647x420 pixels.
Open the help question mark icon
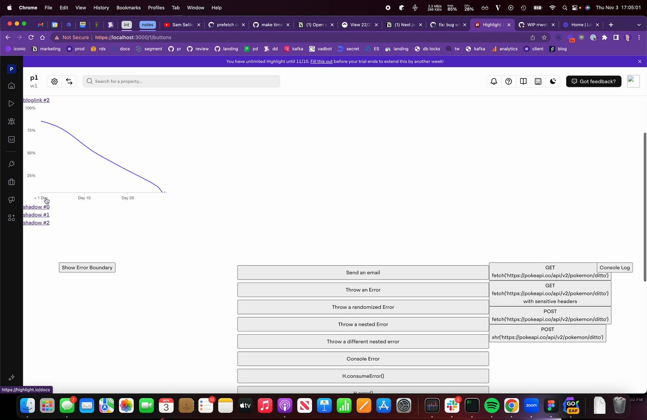(x=509, y=81)
